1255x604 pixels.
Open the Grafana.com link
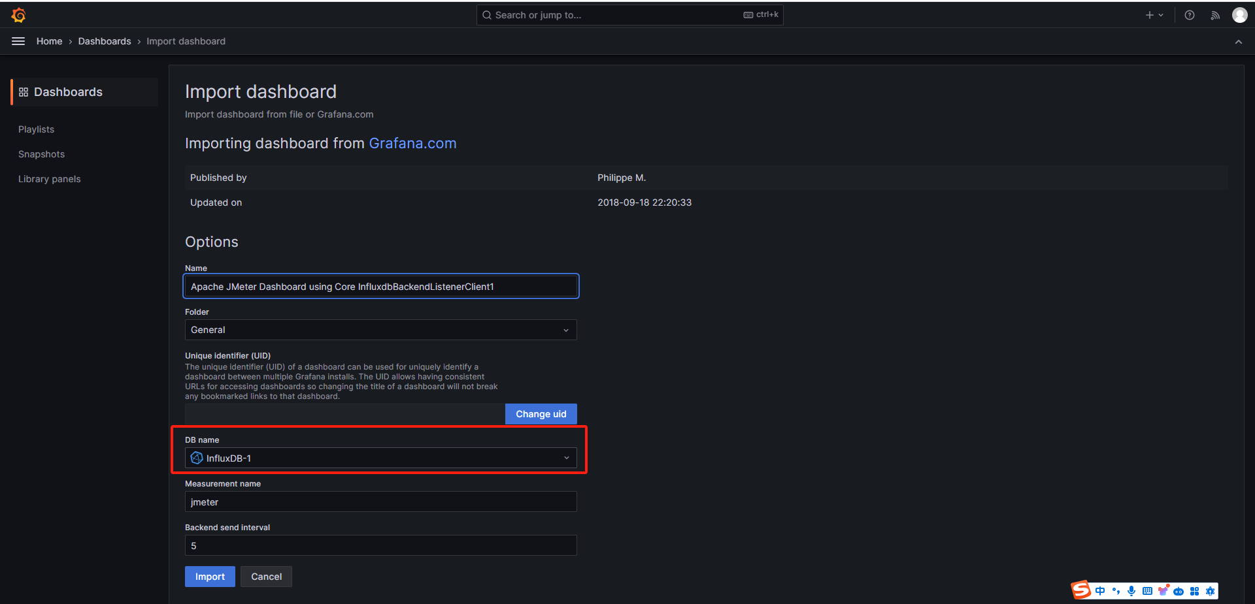[412, 143]
